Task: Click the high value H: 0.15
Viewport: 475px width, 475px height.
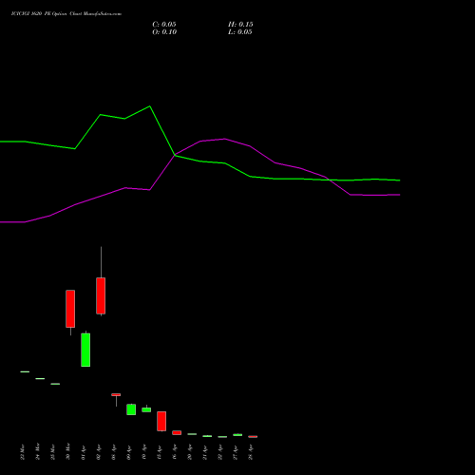Action: coord(240,25)
